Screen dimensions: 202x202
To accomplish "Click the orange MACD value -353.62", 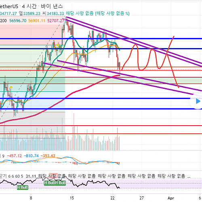I will click(x=48, y=156).
